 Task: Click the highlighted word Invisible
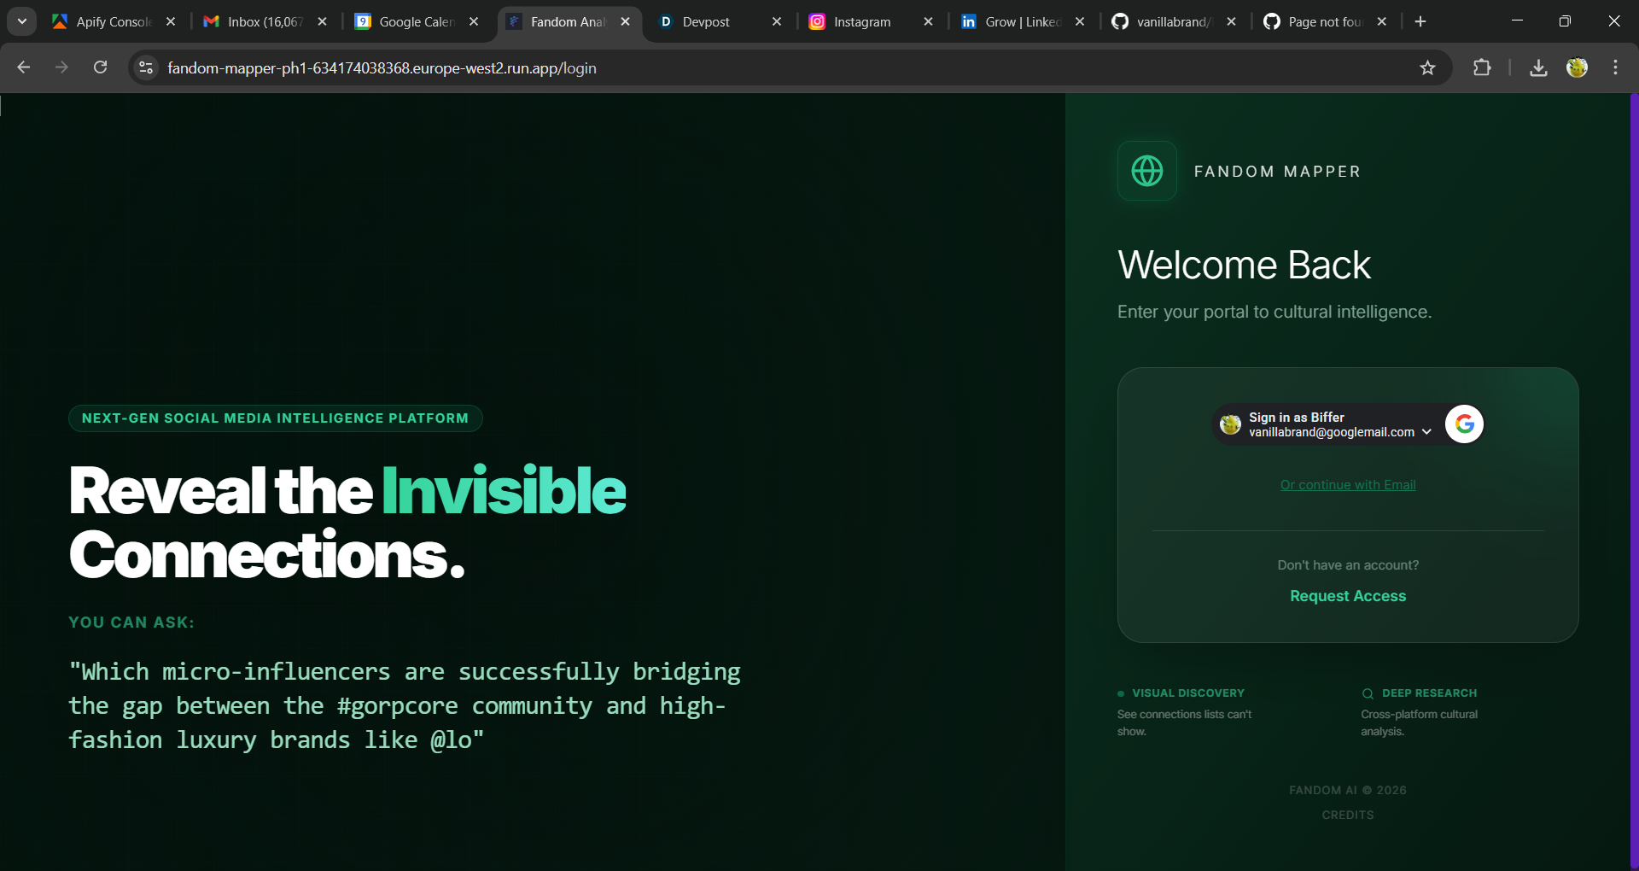point(504,491)
